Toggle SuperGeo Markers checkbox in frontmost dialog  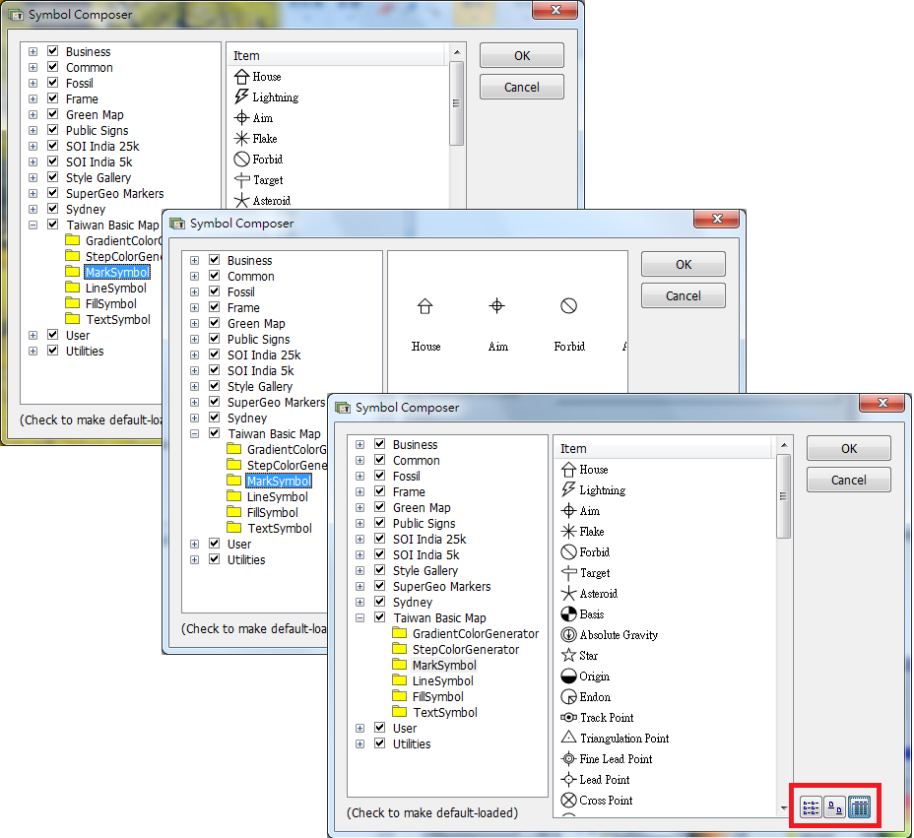click(379, 587)
